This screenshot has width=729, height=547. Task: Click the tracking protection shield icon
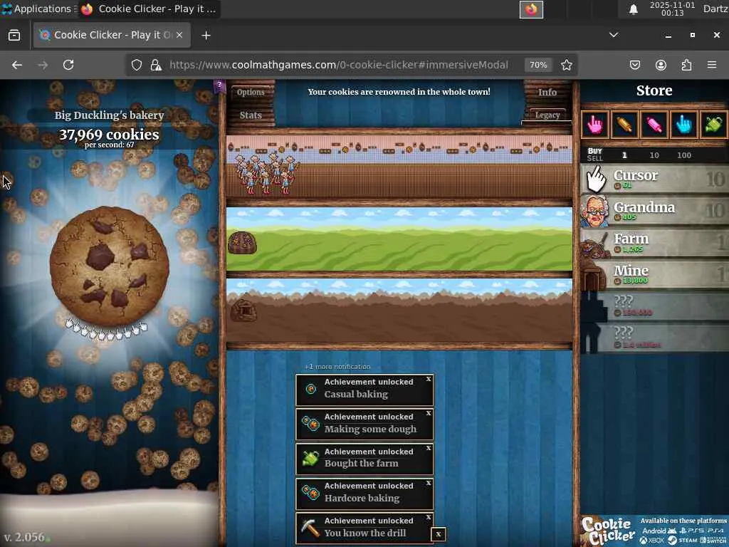click(x=136, y=65)
